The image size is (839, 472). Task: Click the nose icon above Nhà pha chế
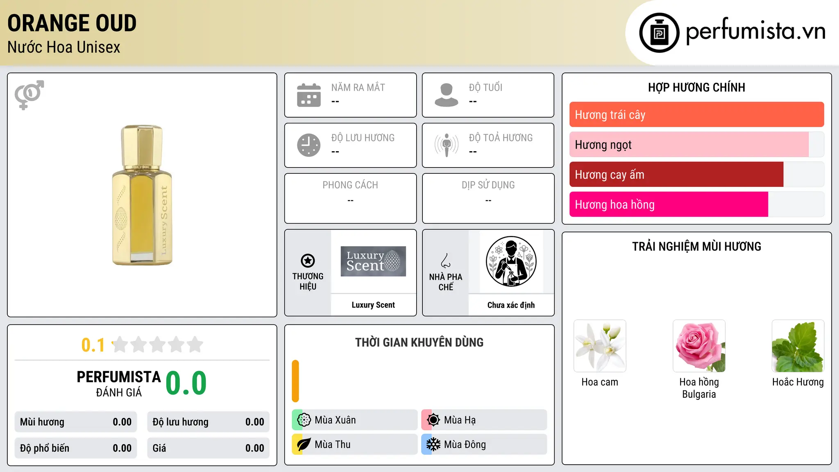click(445, 261)
